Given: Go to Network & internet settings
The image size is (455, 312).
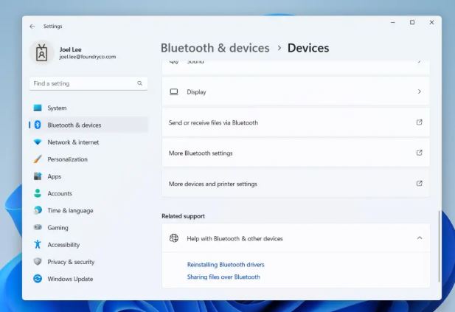Looking at the screenshot, I should click(x=73, y=142).
